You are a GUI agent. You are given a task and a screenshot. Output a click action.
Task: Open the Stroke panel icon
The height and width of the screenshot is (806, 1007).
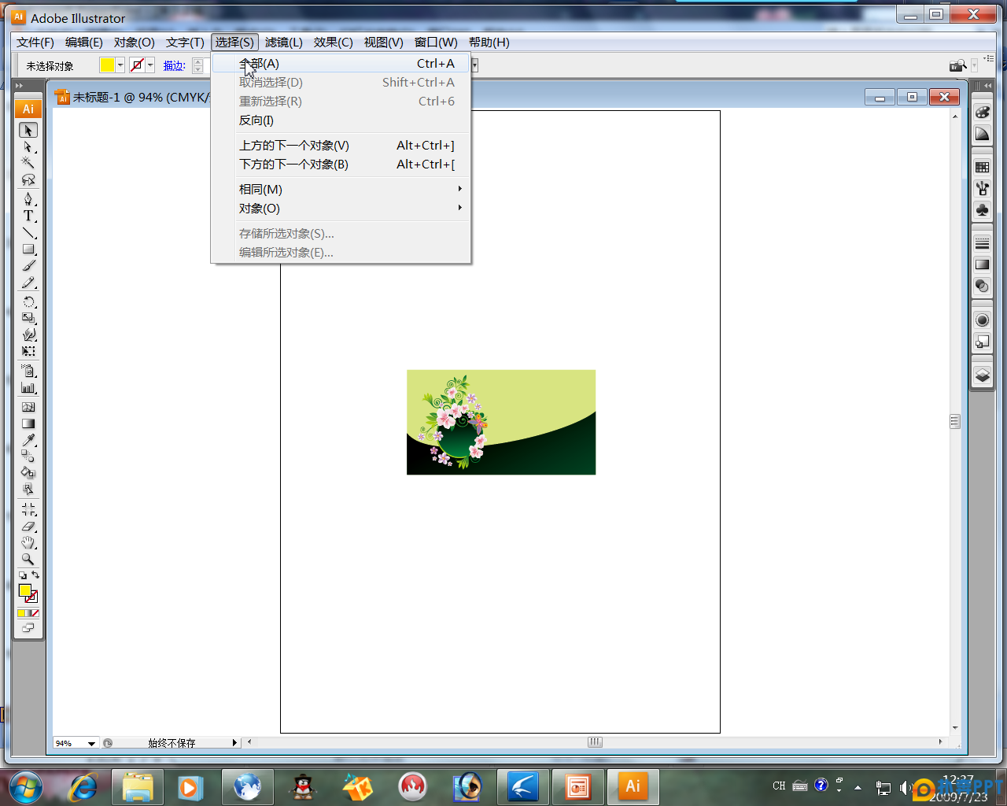click(983, 243)
